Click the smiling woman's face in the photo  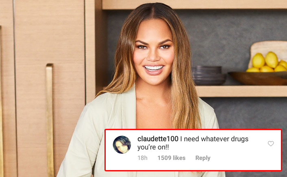[x=153, y=53]
